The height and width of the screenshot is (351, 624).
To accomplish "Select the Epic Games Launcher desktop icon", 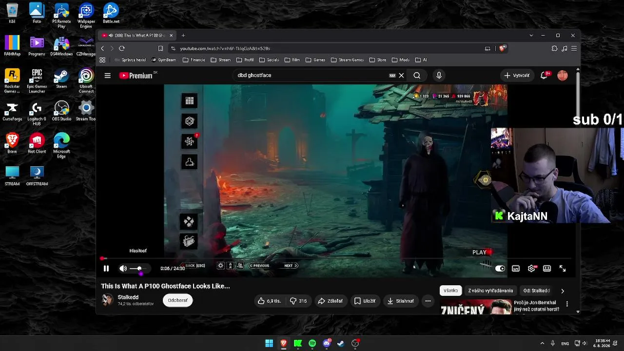I will [x=37, y=81].
